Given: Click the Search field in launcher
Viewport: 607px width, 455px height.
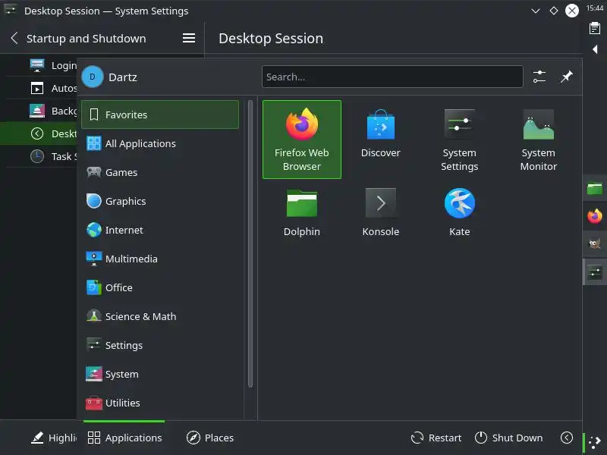Looking at the screenshot, I should tap(392, 77).
